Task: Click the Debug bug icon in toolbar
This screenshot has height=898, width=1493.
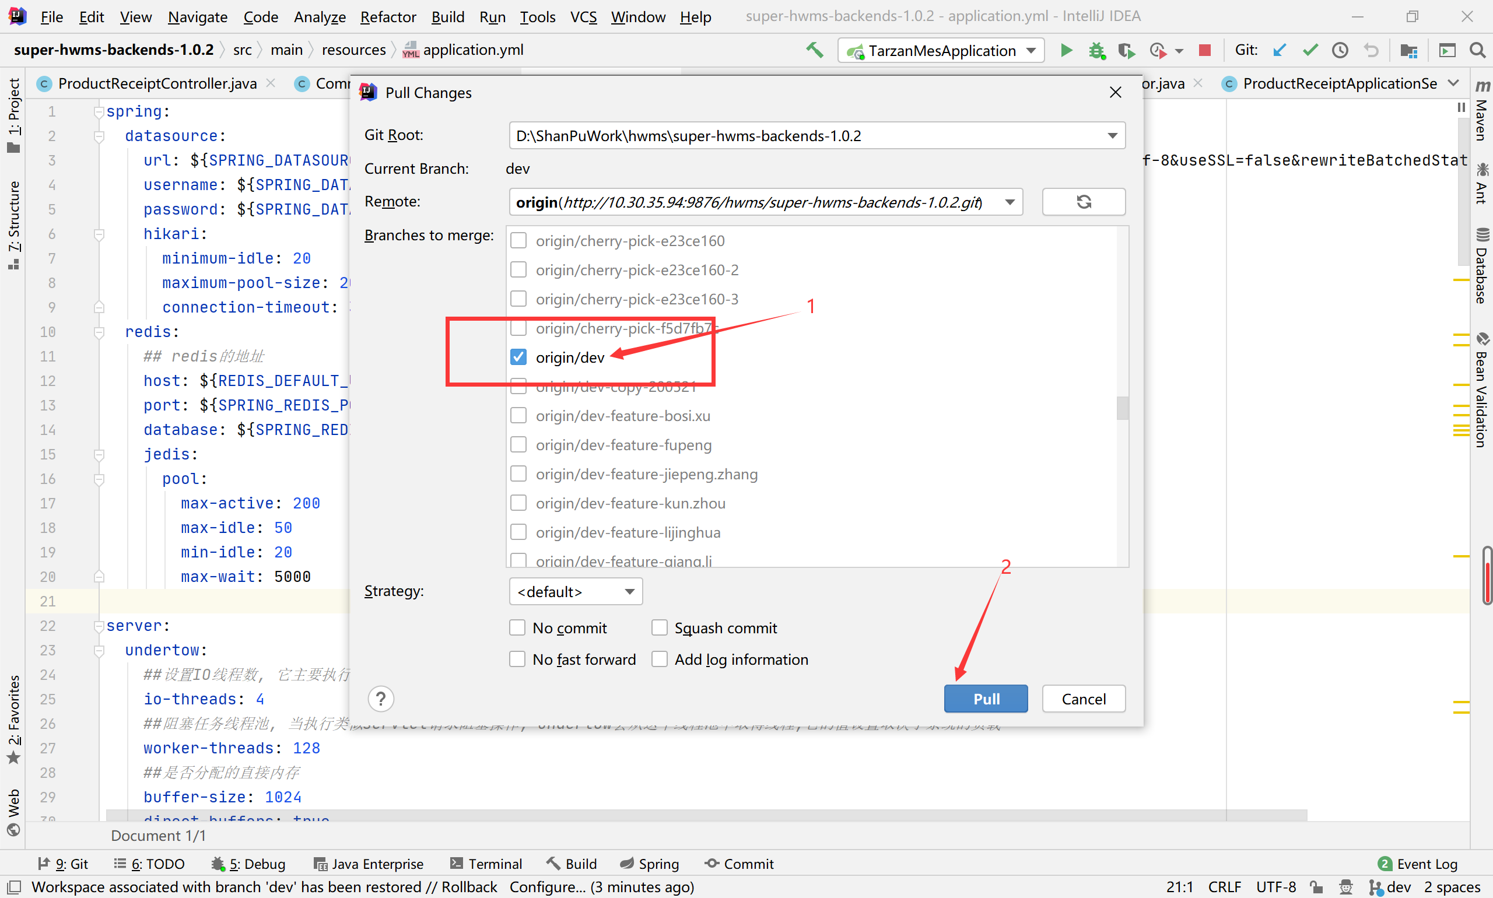Action: click(x=1096, y=50)
